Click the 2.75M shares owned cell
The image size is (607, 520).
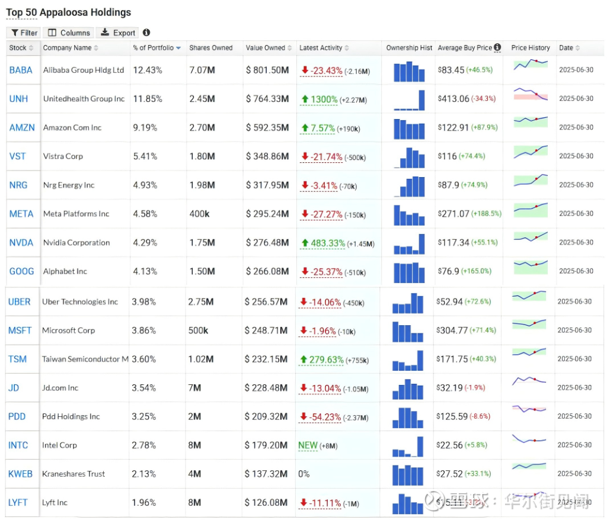[x=201, y=302]
